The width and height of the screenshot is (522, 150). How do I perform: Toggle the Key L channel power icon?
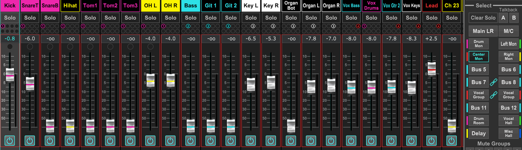pos(251,141)
